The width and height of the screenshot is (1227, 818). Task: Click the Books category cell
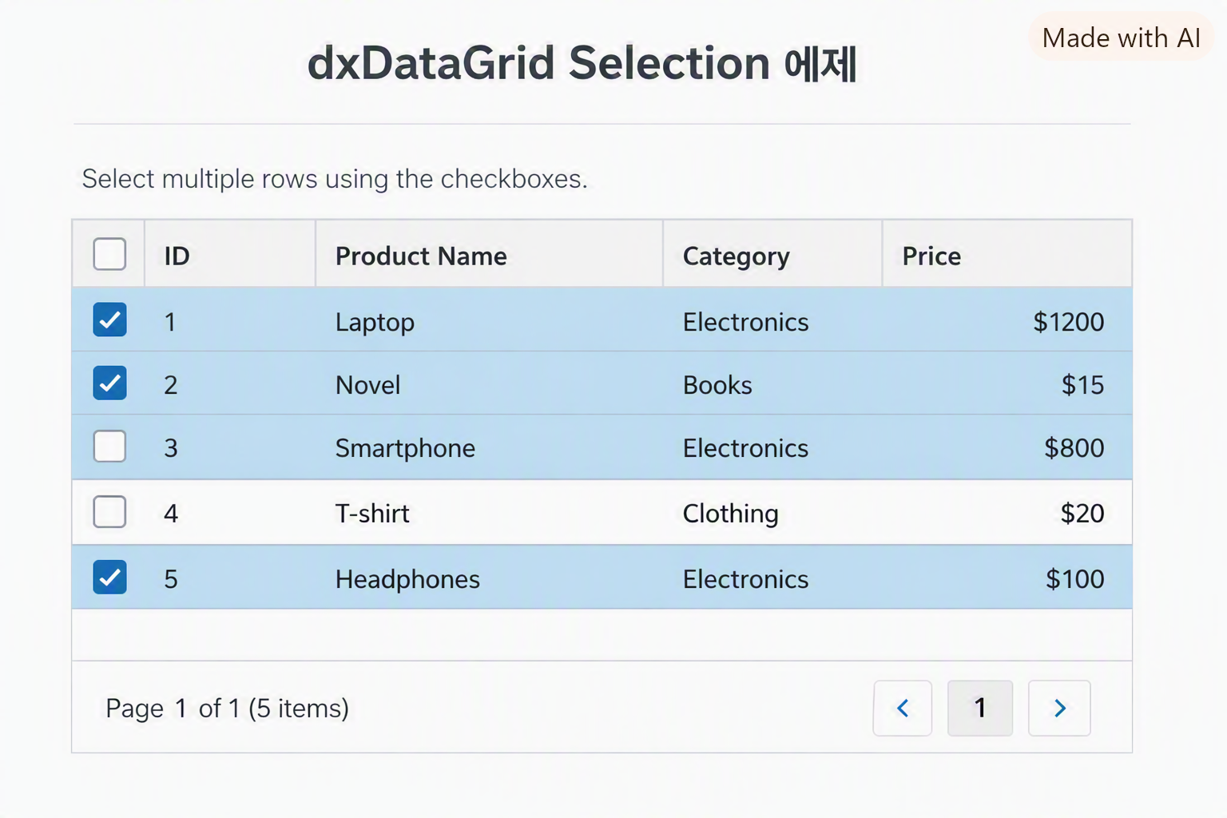[x=772, y=384]
